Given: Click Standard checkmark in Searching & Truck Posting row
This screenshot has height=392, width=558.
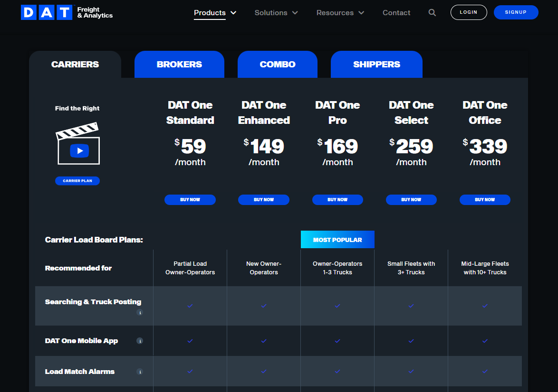Looking at the screenshot, I should [x=190, y=306].
